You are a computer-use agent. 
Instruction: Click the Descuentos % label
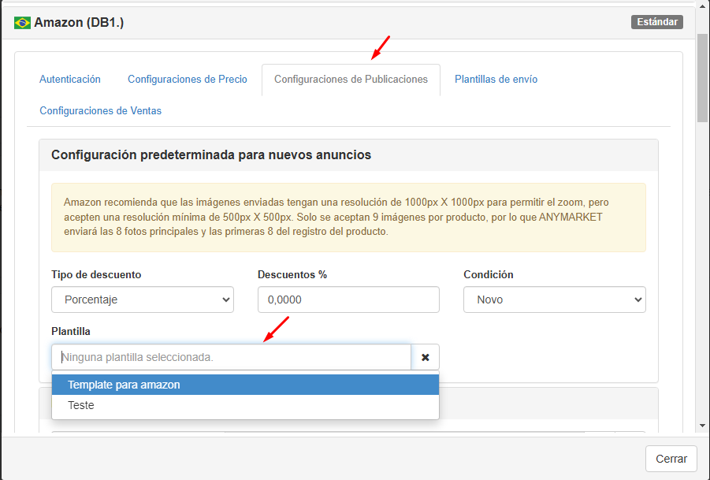(292, 275)
